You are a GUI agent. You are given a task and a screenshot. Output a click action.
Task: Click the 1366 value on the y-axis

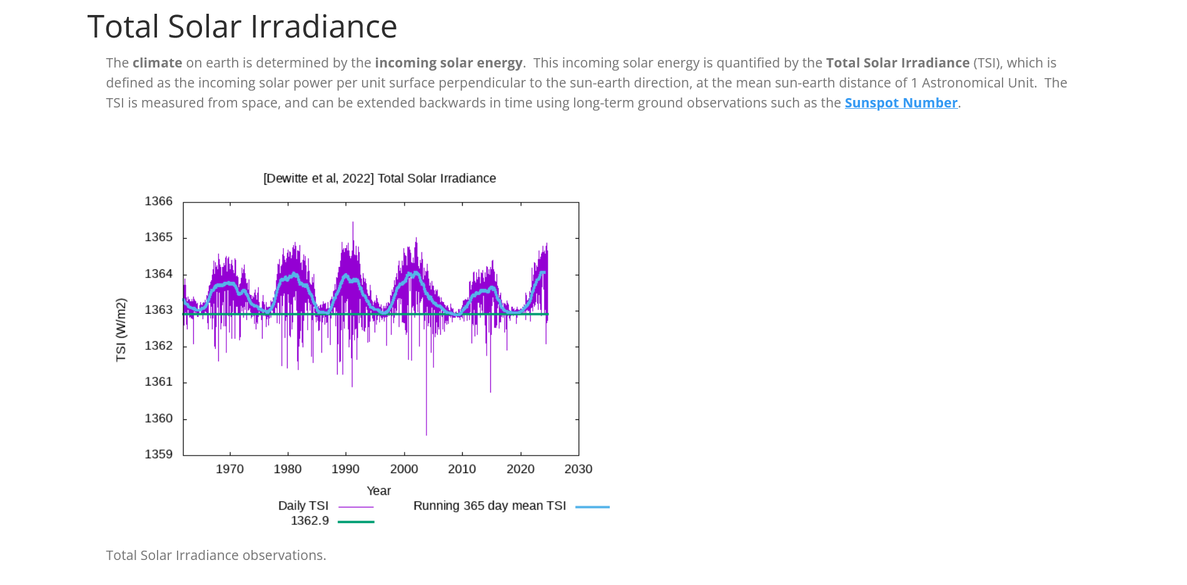[x=158, y=201]
